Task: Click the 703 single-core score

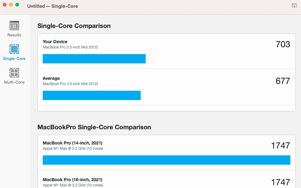Action: pos(283,44)
